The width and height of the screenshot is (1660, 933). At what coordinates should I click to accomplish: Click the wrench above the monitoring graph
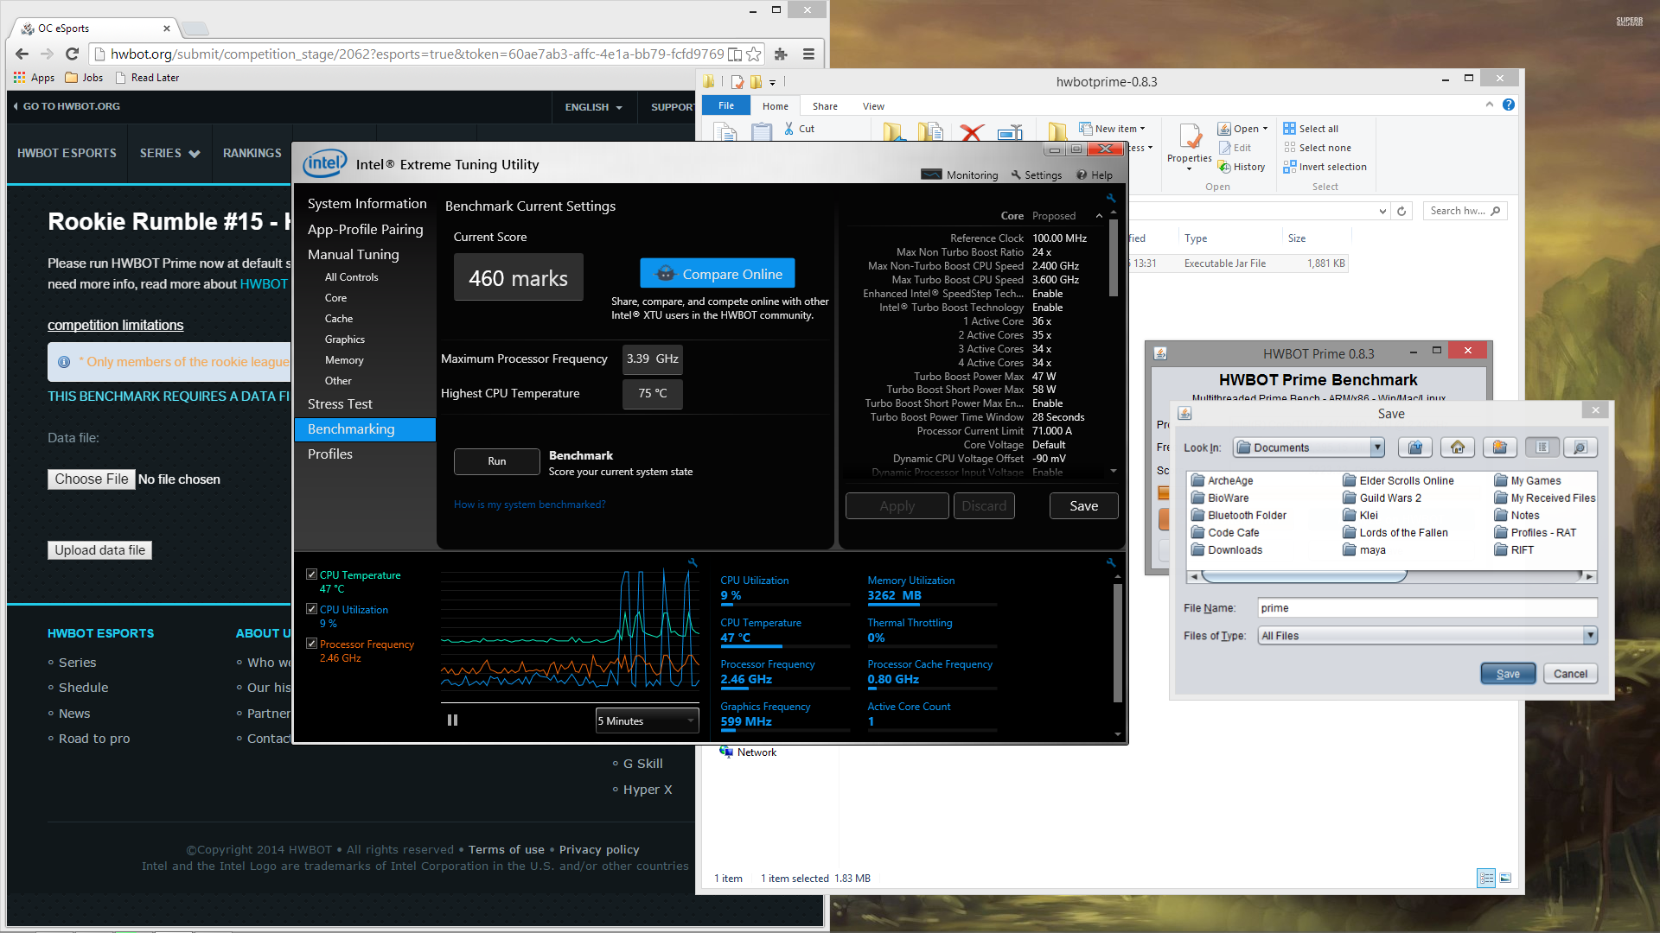[693, 562]
